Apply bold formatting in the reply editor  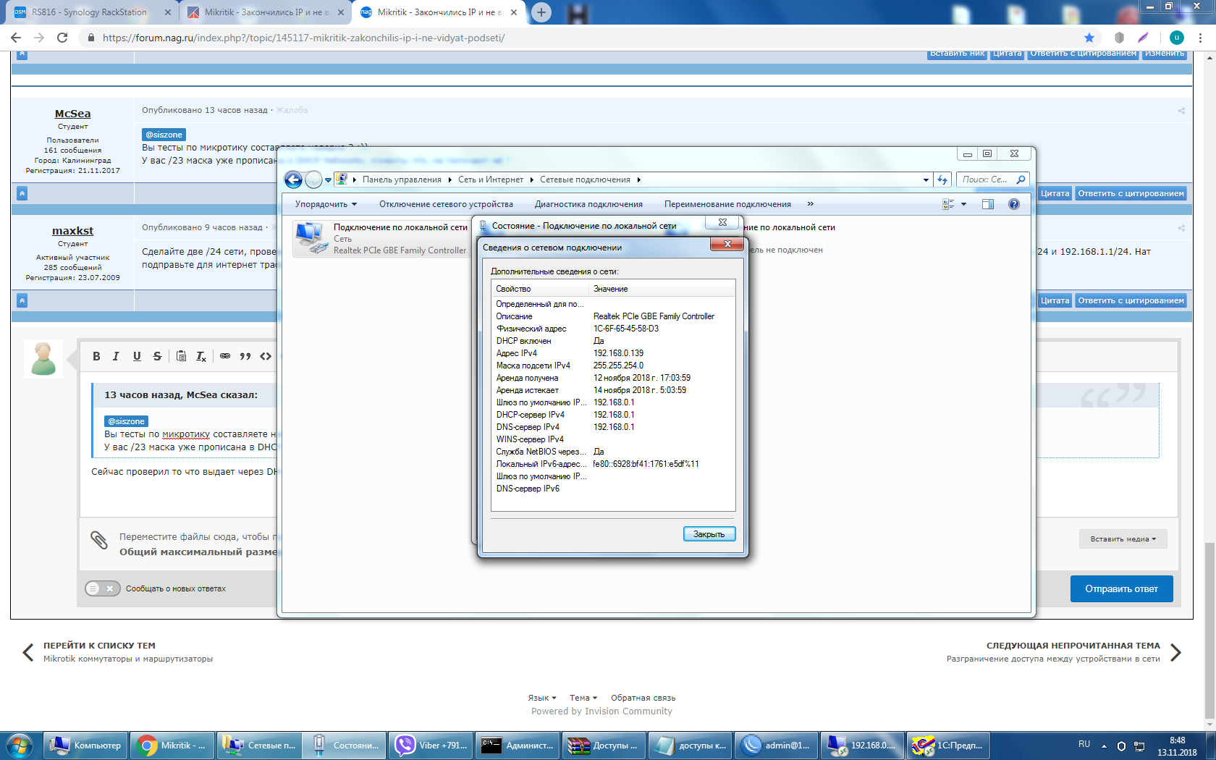tap(96, 356)
